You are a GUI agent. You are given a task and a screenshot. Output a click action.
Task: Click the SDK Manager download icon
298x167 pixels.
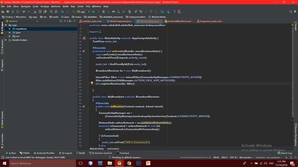(x=169, y=12)
